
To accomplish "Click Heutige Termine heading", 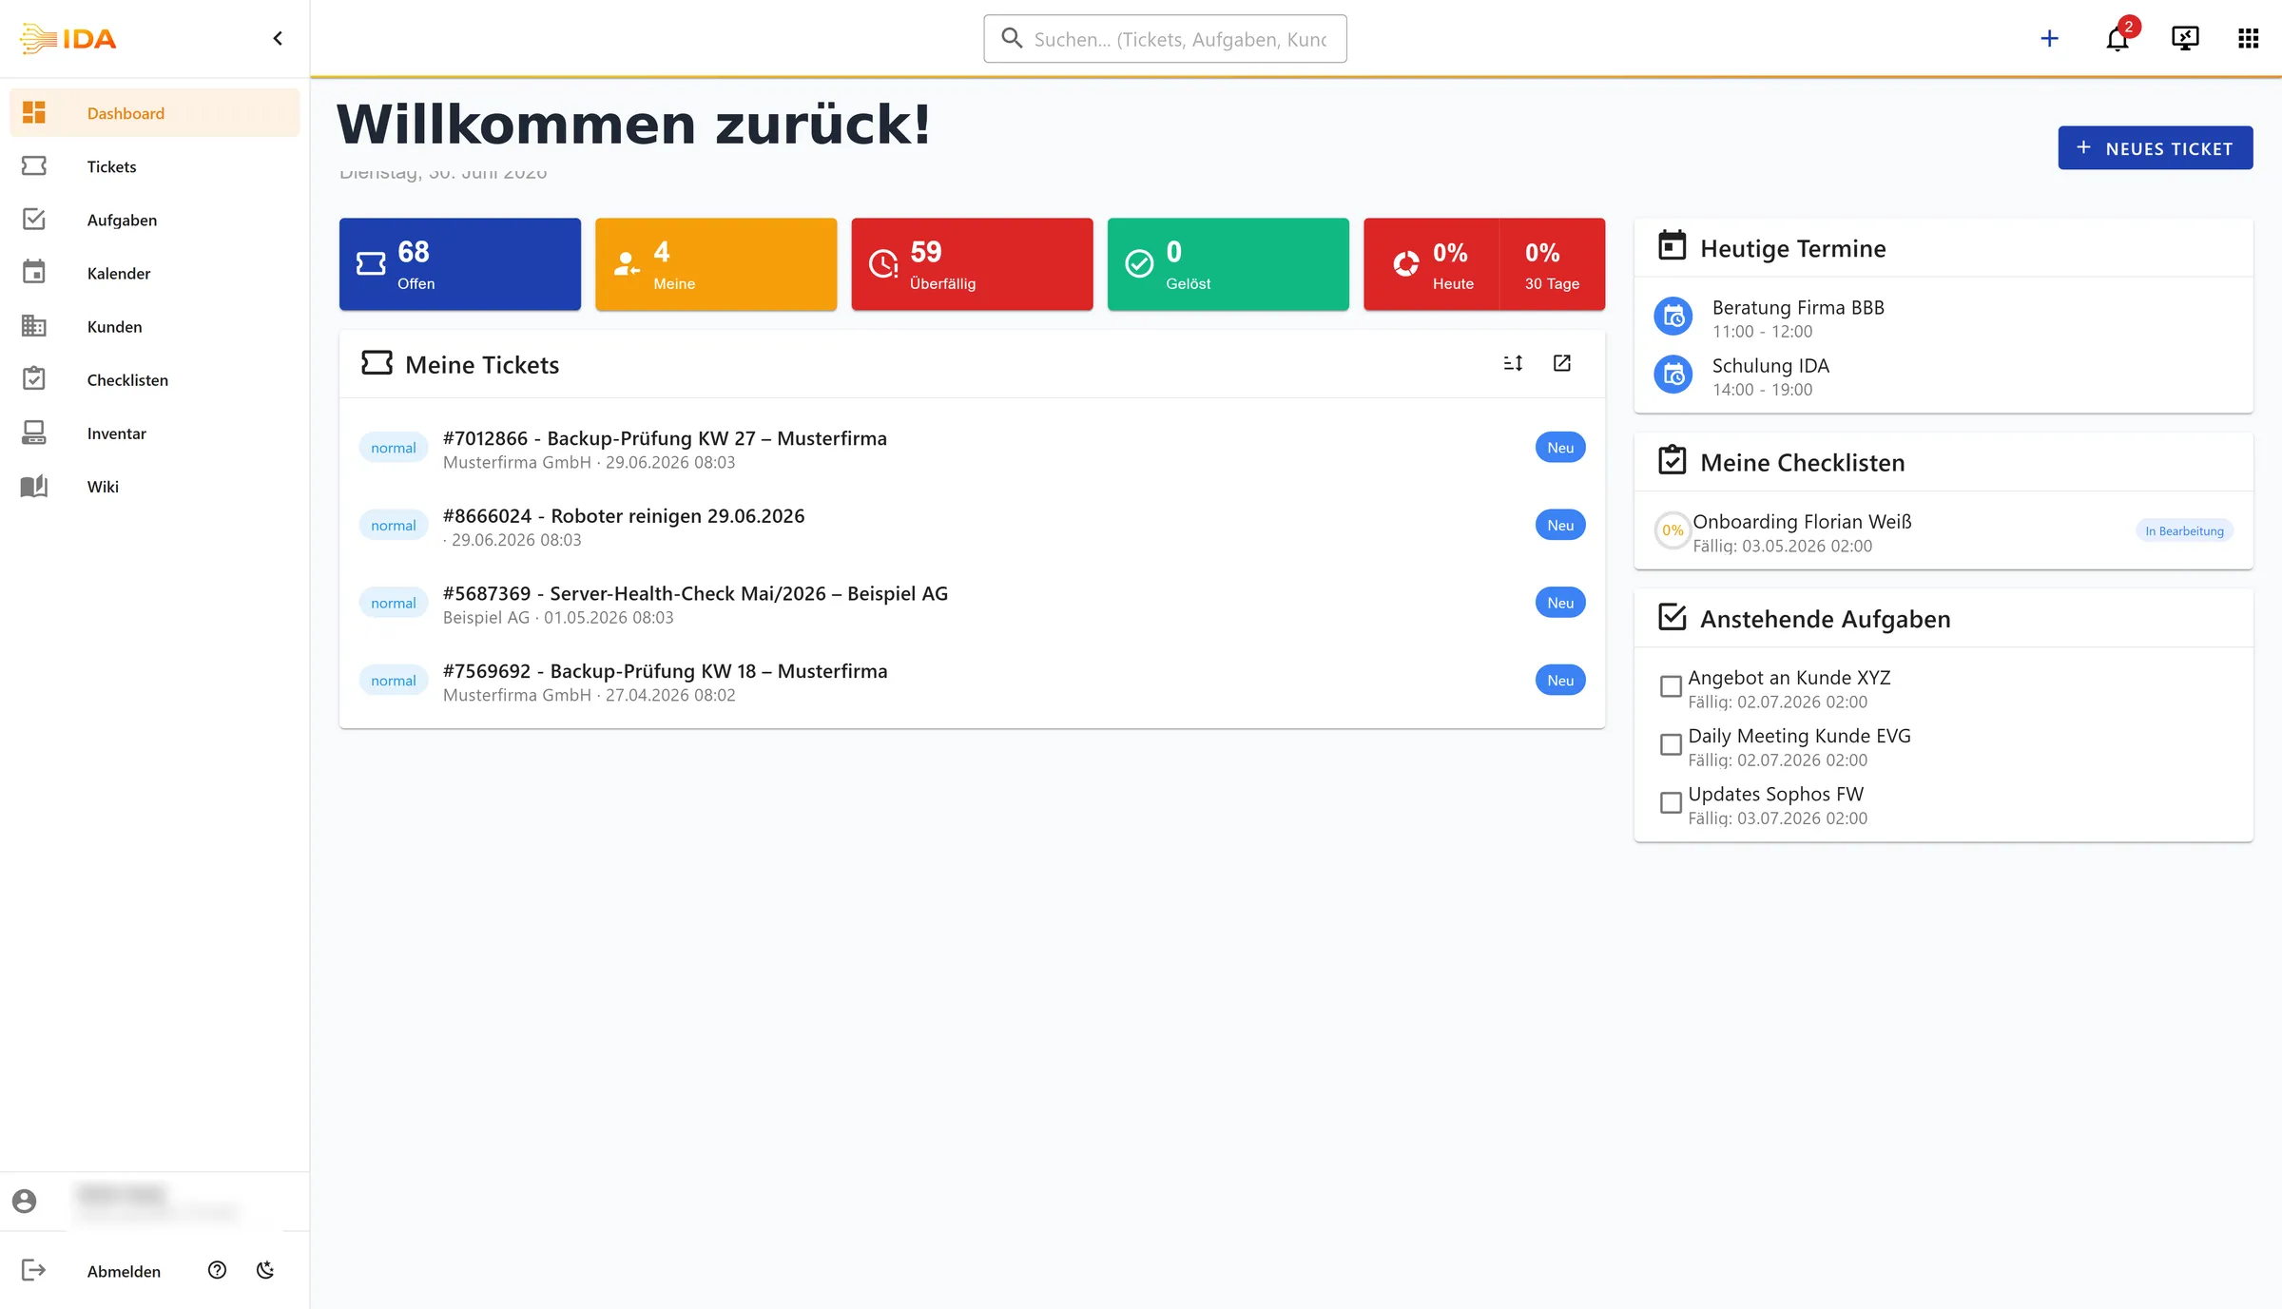I will click(1793, 248).
